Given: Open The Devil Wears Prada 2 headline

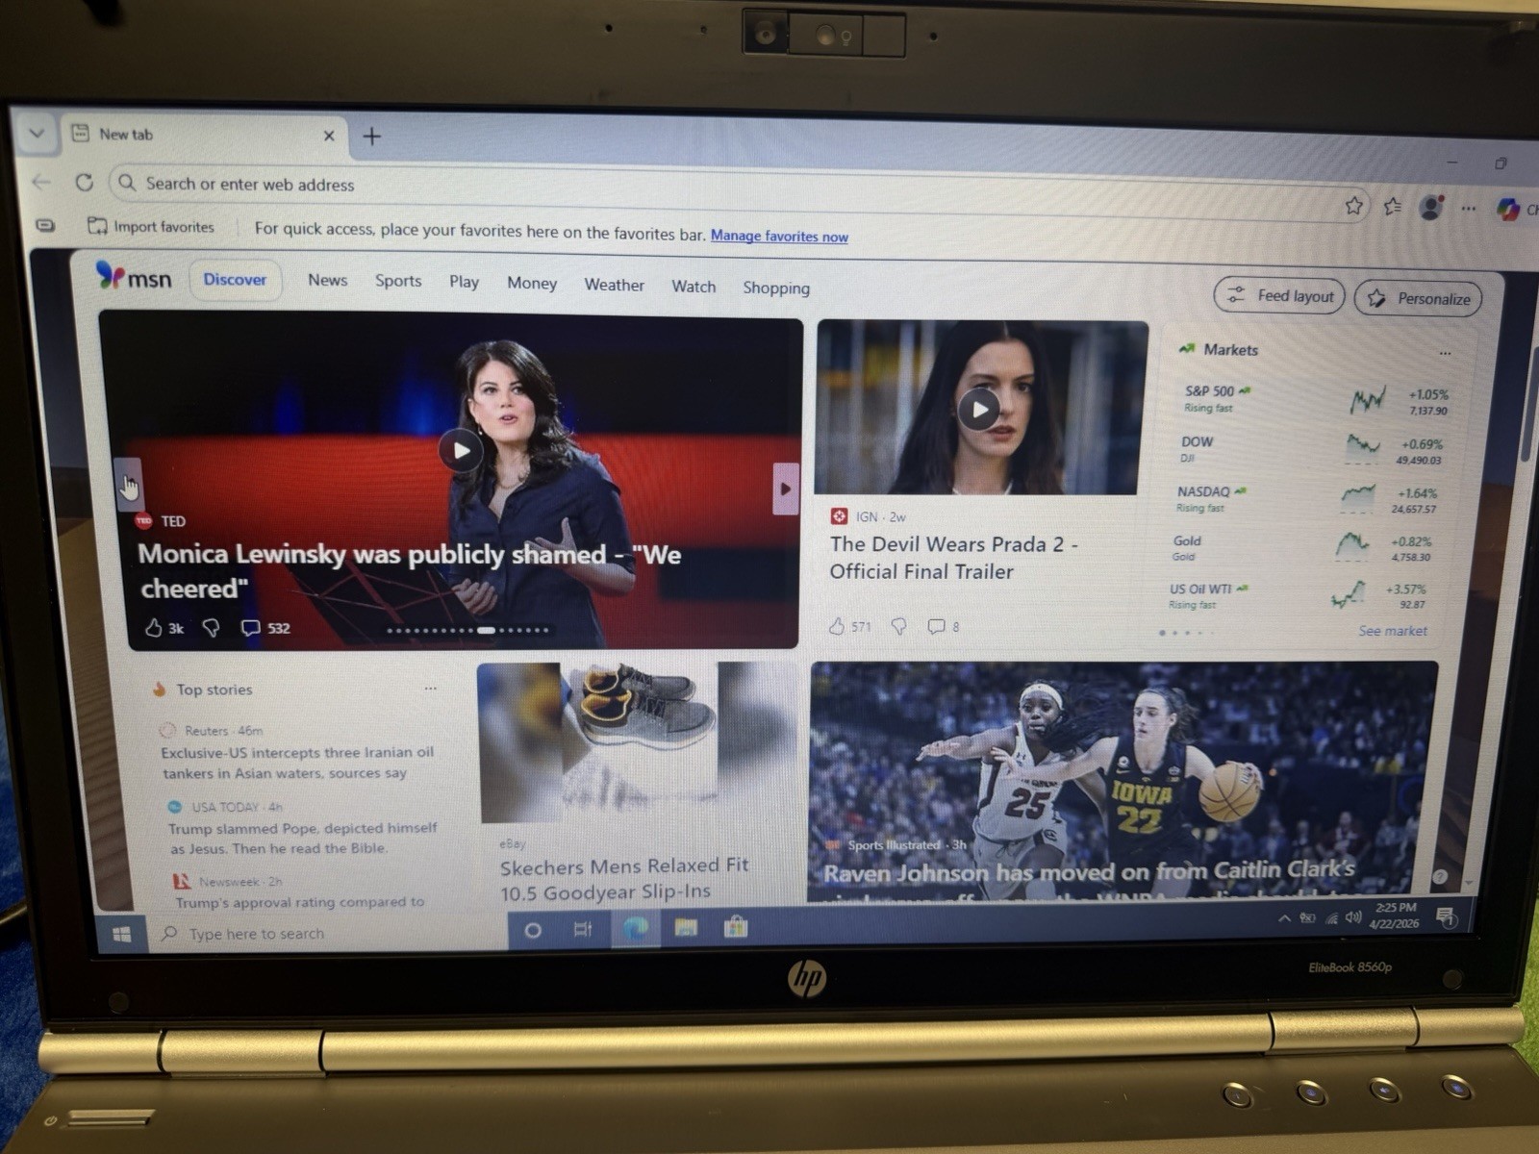Looking at the screenshot, I should [953, 558].
